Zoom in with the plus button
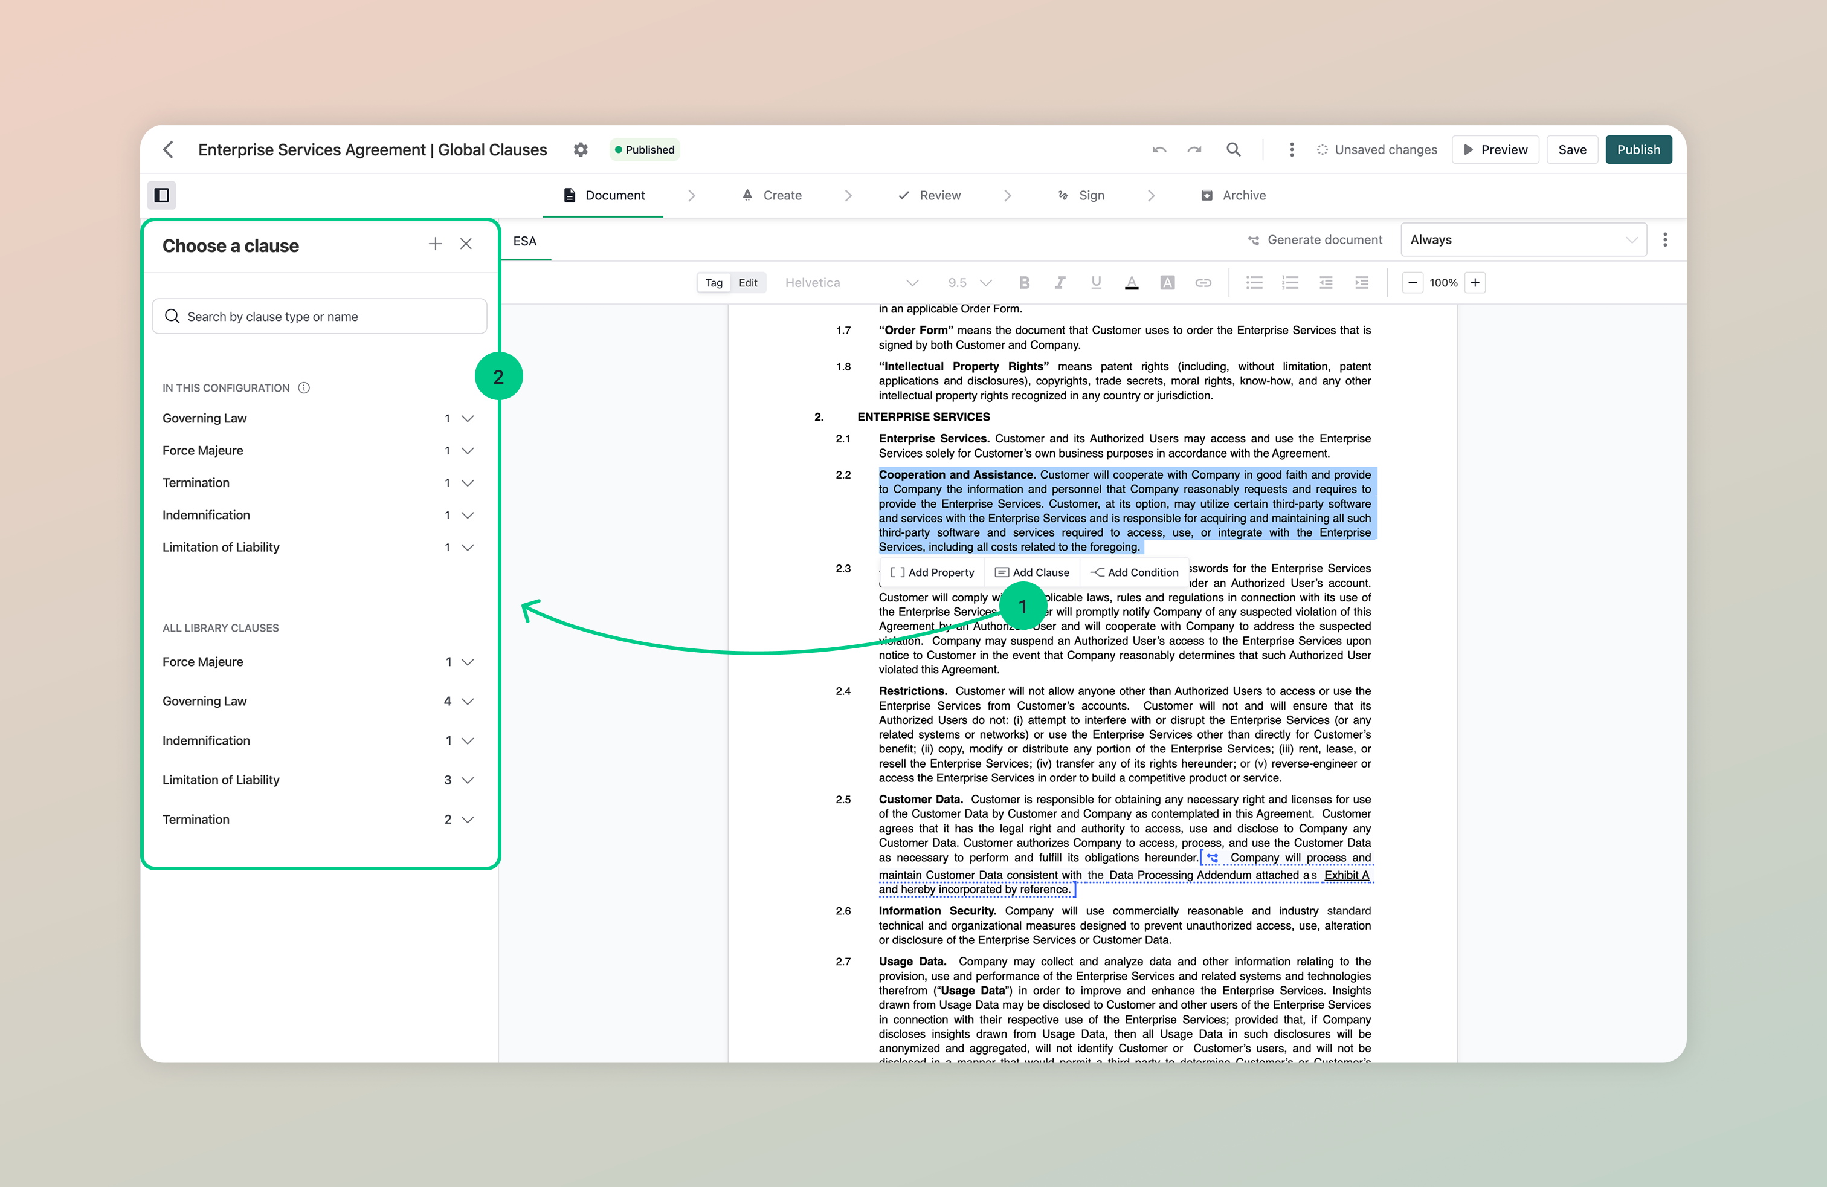Viewport: 1827px width, 1187px height. coord(1475,282)
